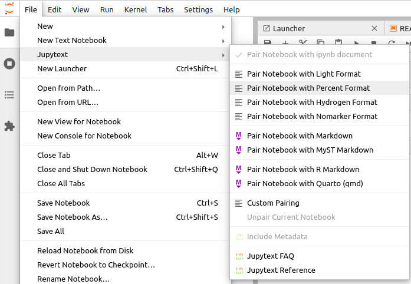
Task: Select Save Notebook As…
Action: [x=126, y=217]
